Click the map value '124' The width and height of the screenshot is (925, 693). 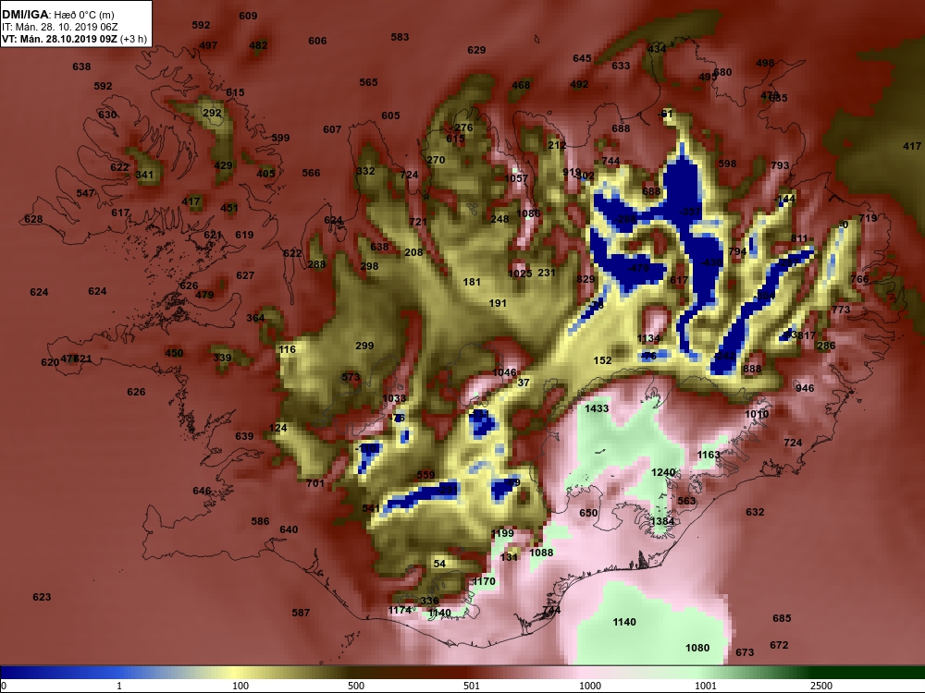tap(277, 429)
